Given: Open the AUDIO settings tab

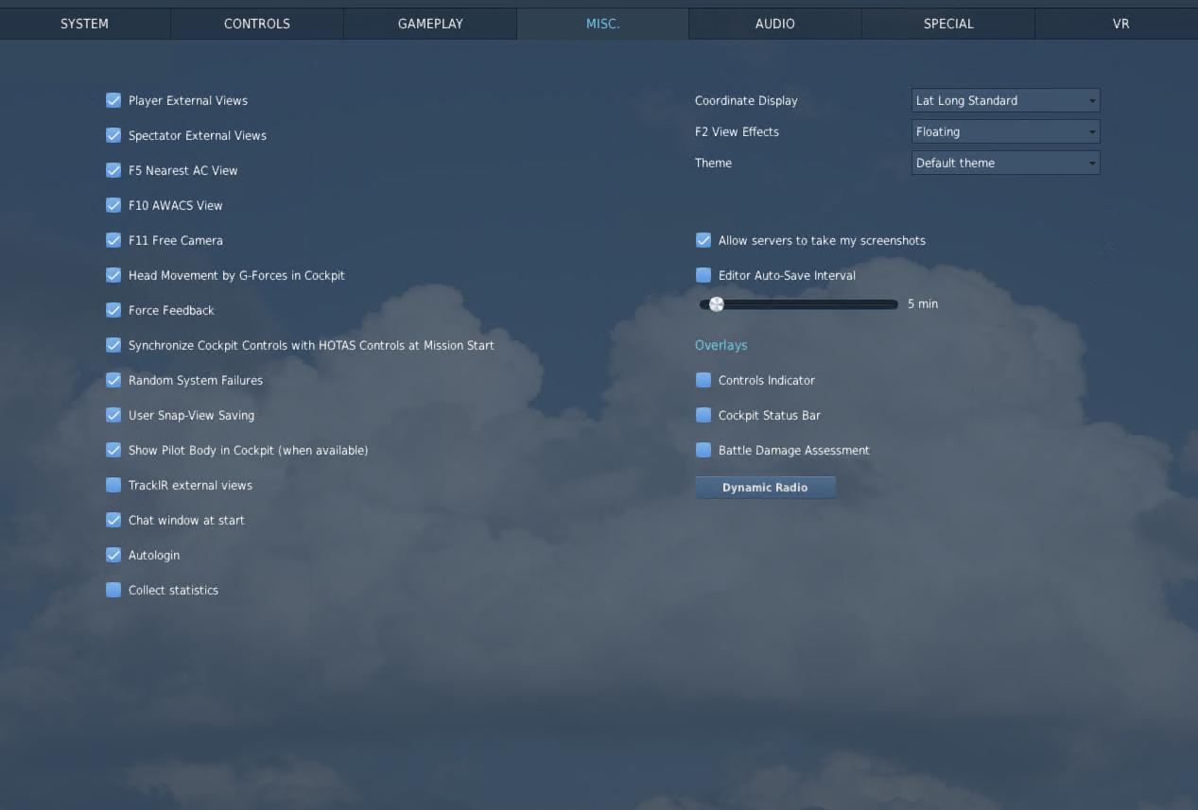Looking at the screenshot, I should click(x=775, y=24).
